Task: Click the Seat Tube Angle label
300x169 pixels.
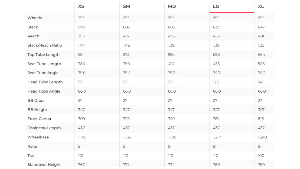Action: (x=43, y=73)
